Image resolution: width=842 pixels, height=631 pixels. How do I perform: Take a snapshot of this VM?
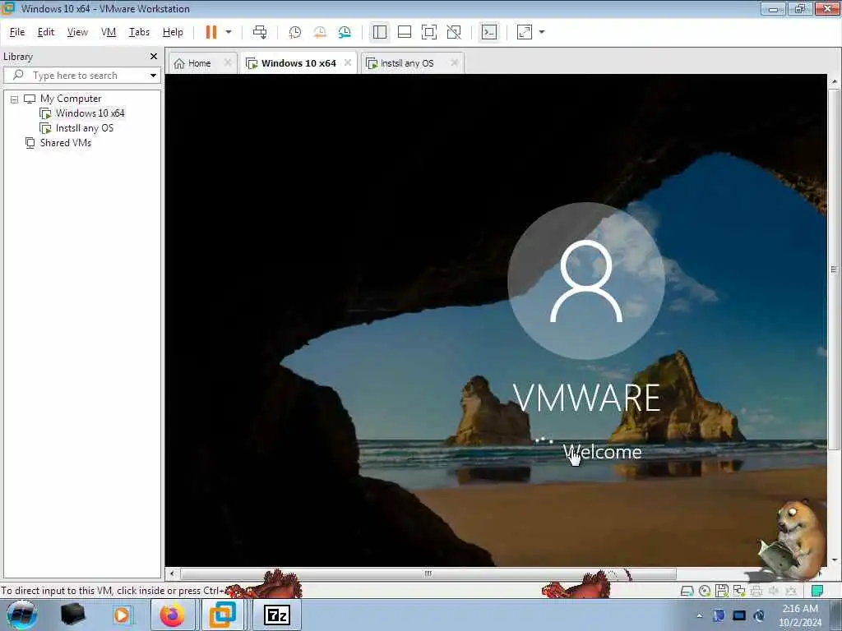(295, 32)
